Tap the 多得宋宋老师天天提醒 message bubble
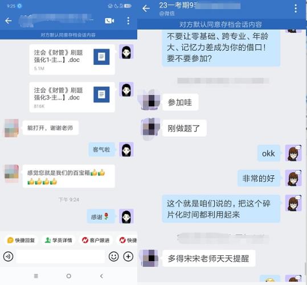The width and height of the screenshot is (307, 285). [208, 258]
